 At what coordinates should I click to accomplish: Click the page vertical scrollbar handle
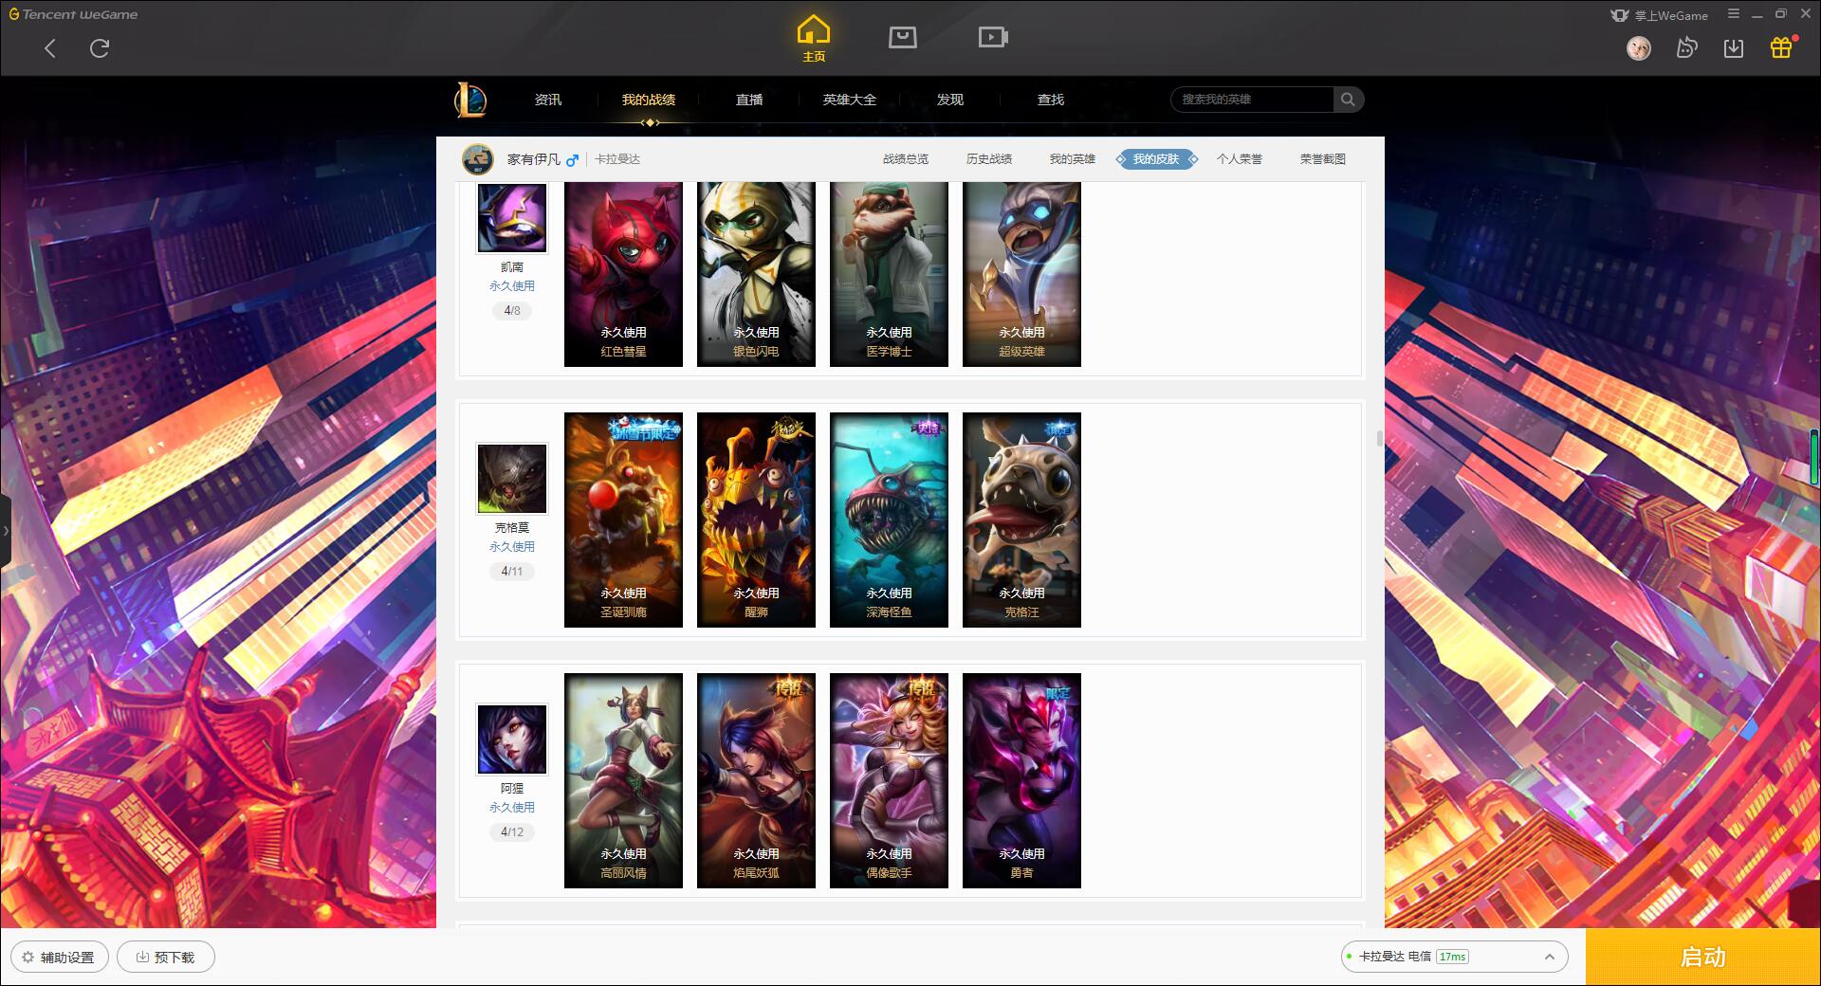(1379, 438)
